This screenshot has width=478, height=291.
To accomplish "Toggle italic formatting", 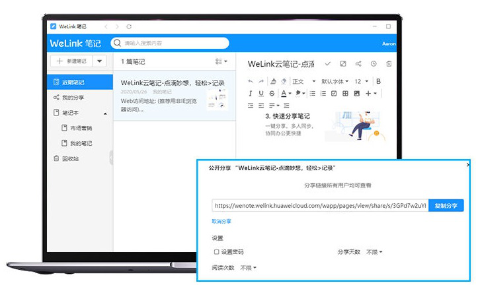I will pyautogui.click(x=251, y=94).
